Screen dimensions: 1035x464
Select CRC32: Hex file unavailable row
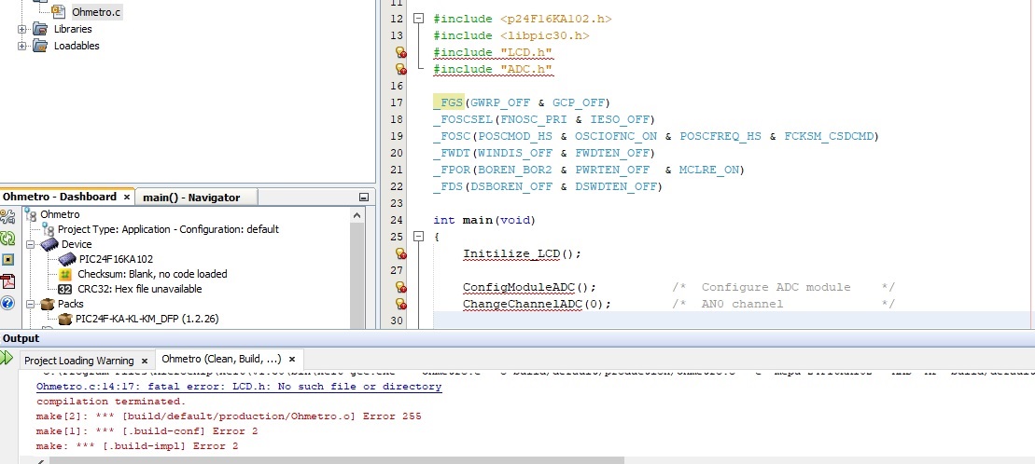(x=139, y=290)
